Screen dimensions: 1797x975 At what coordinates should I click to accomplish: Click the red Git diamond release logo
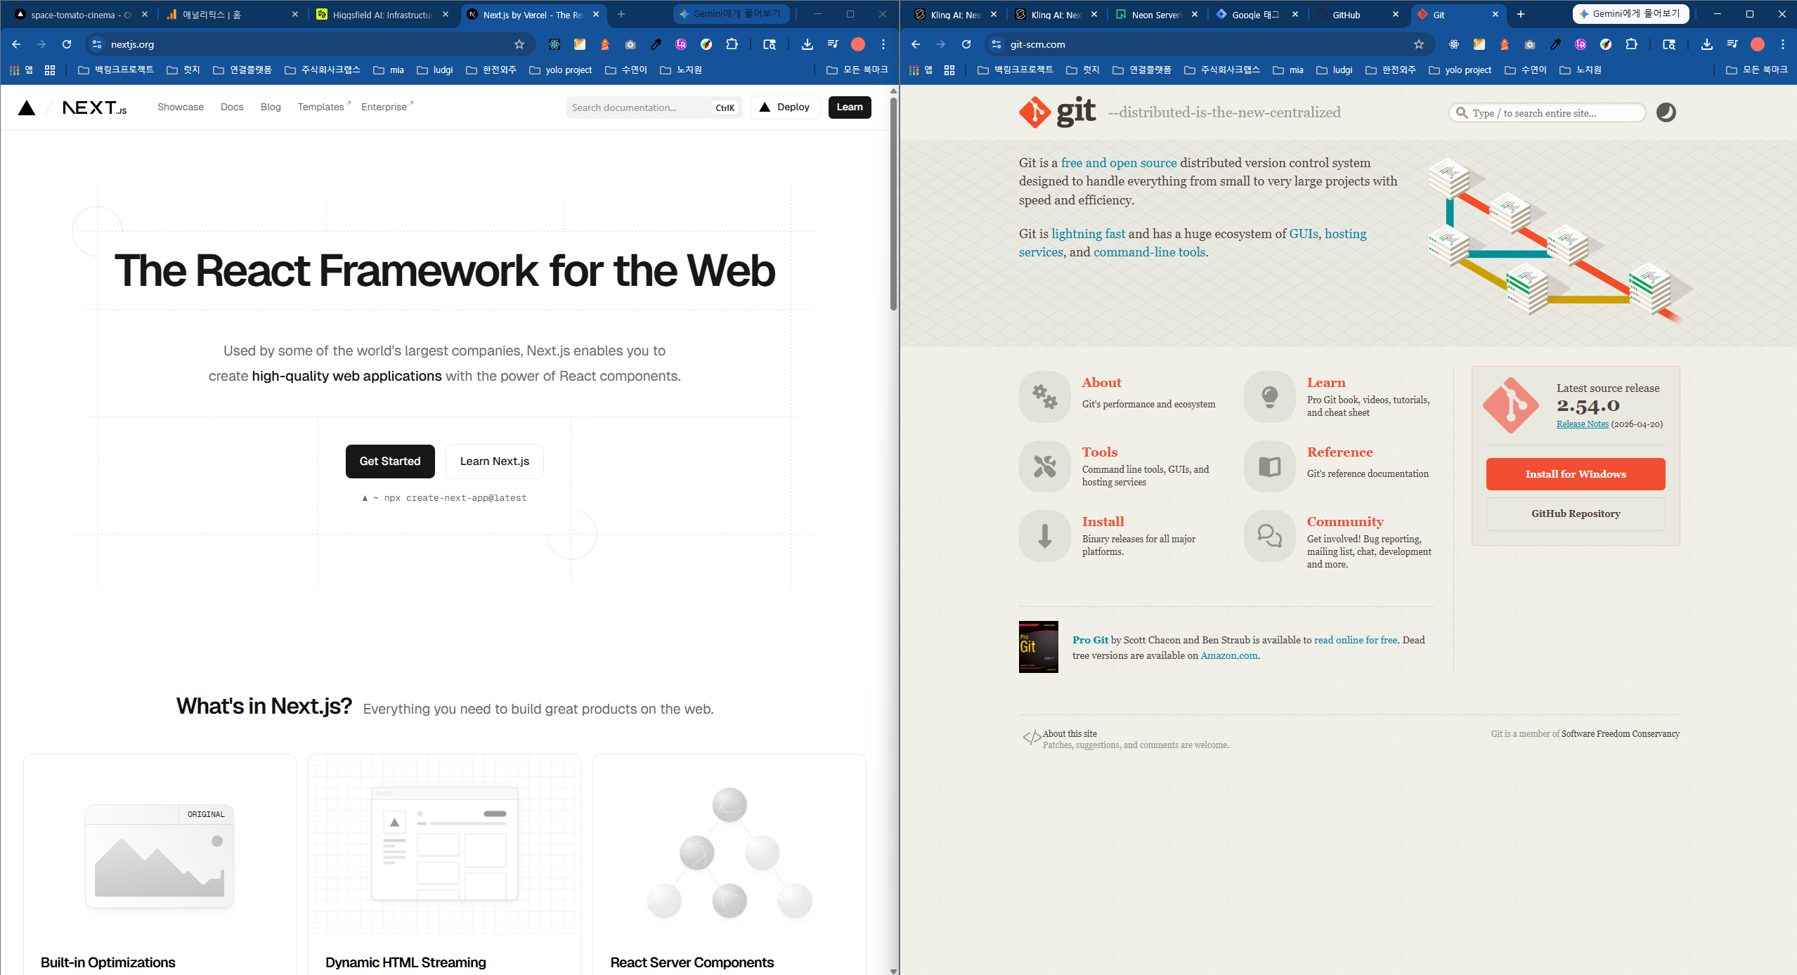[1511, 405]
